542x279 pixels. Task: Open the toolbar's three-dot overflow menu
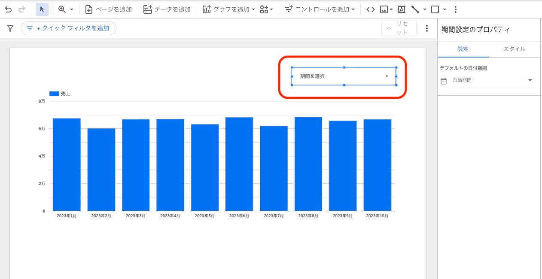[456, 9]
